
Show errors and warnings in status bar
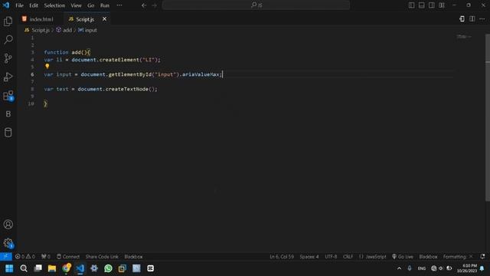coord(25,257)
